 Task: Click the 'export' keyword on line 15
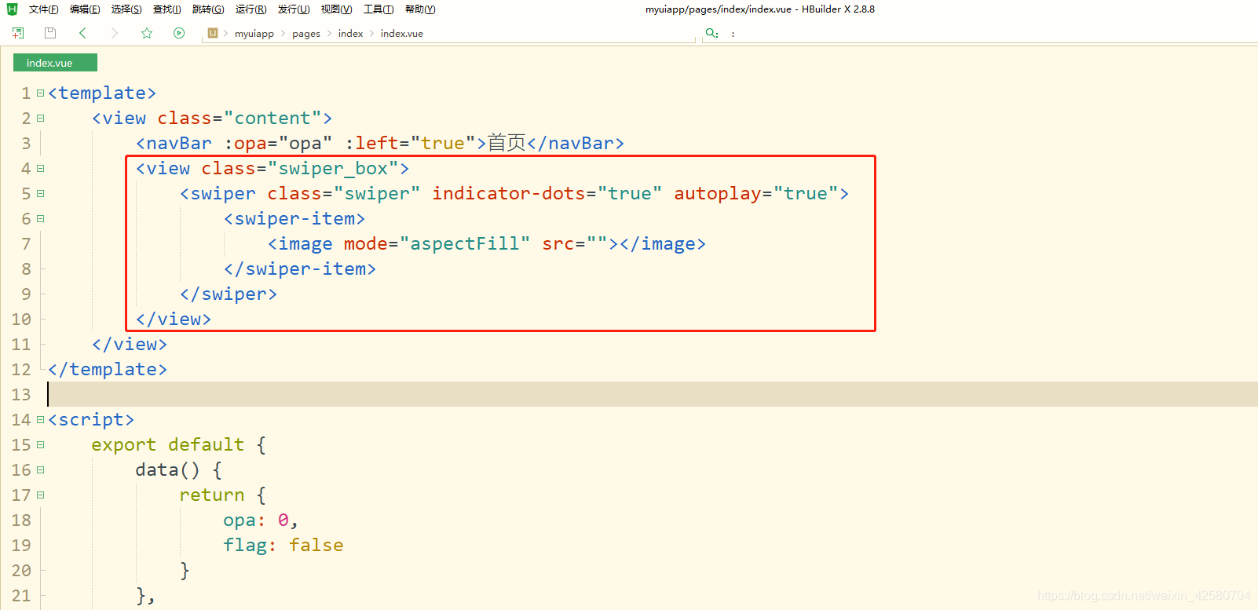(124, 445)
